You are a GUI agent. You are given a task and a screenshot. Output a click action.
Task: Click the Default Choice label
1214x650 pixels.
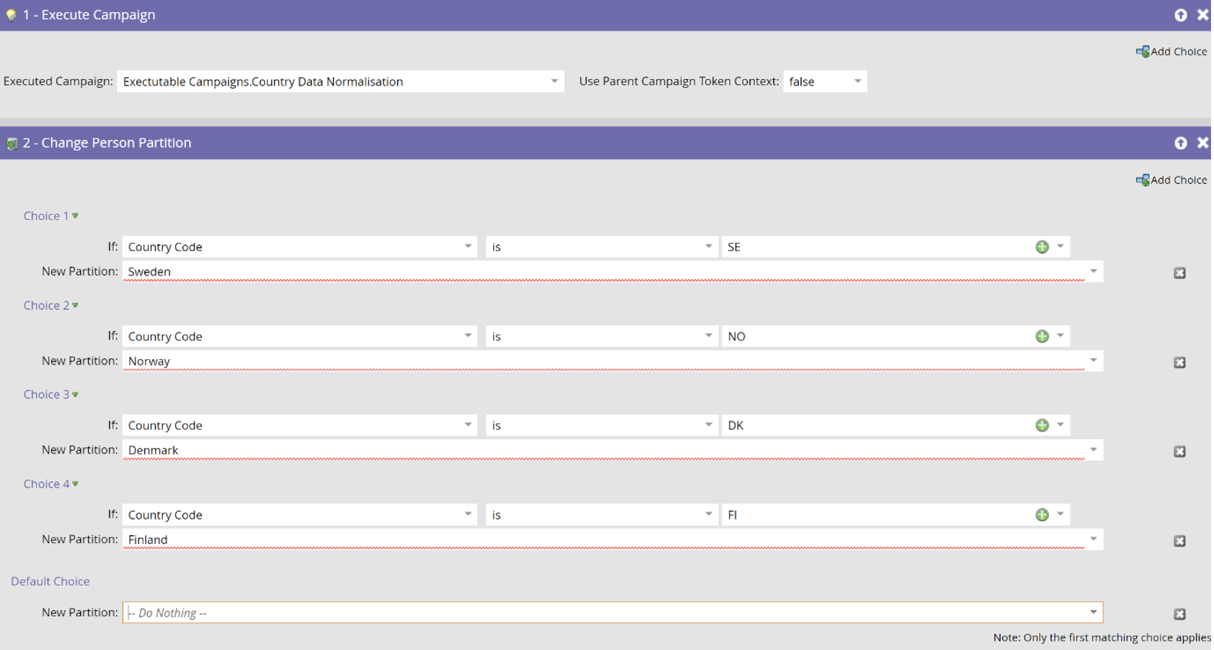click(50, 582)
